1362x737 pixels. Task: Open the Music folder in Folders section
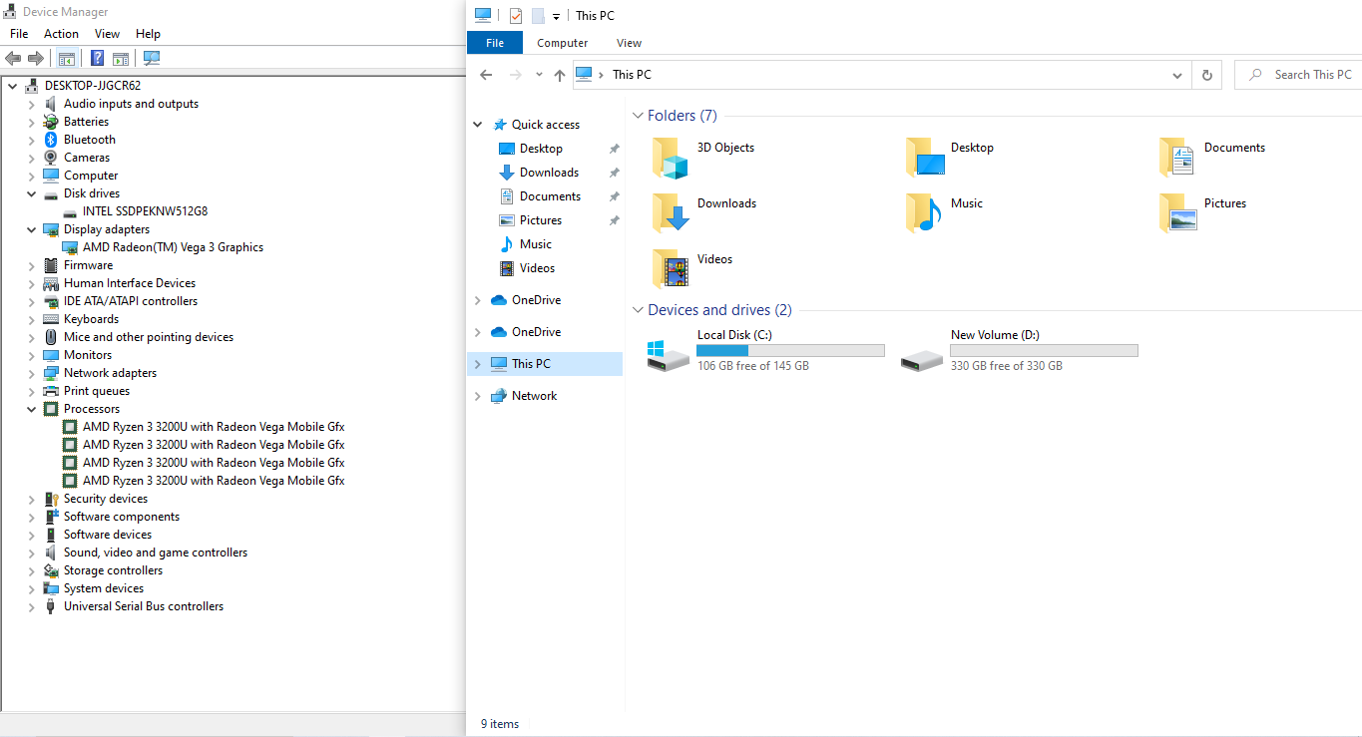tap(924, 212)
